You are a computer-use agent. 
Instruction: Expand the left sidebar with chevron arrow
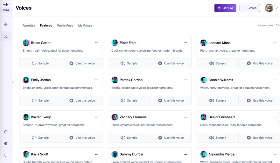[13, 82]
